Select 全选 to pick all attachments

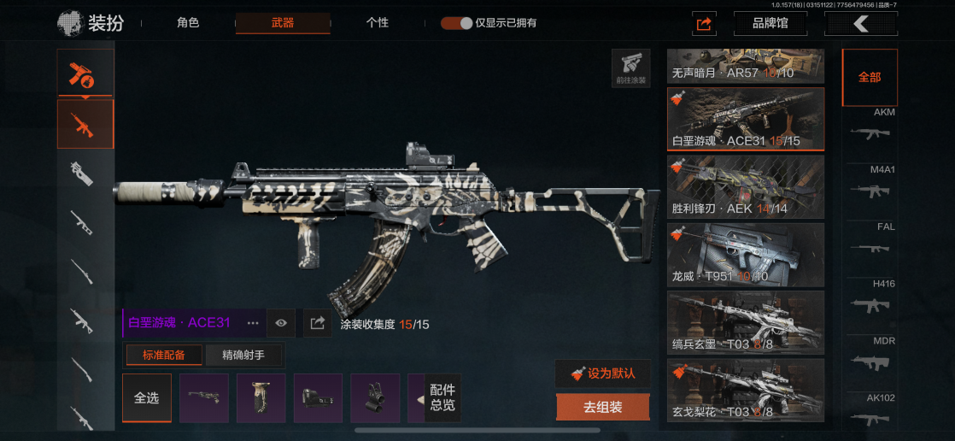click(146, 397)
